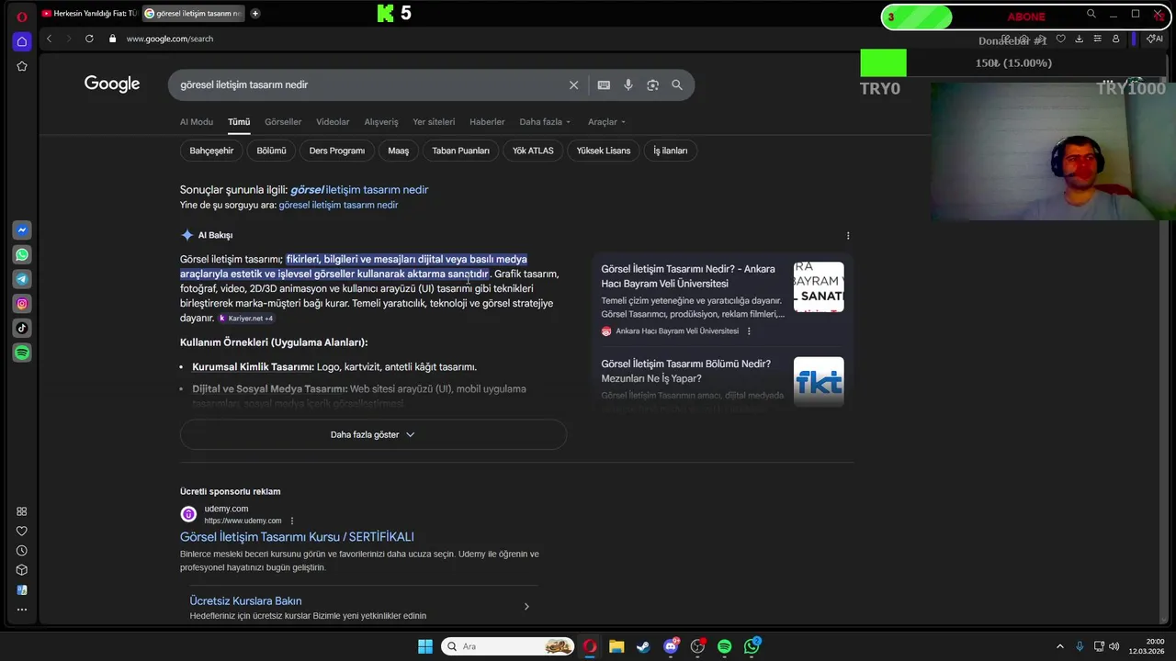This screenshot has height=661, width=1176.
Task: Switch to Görseller results tab
Action: coord(283,122)
